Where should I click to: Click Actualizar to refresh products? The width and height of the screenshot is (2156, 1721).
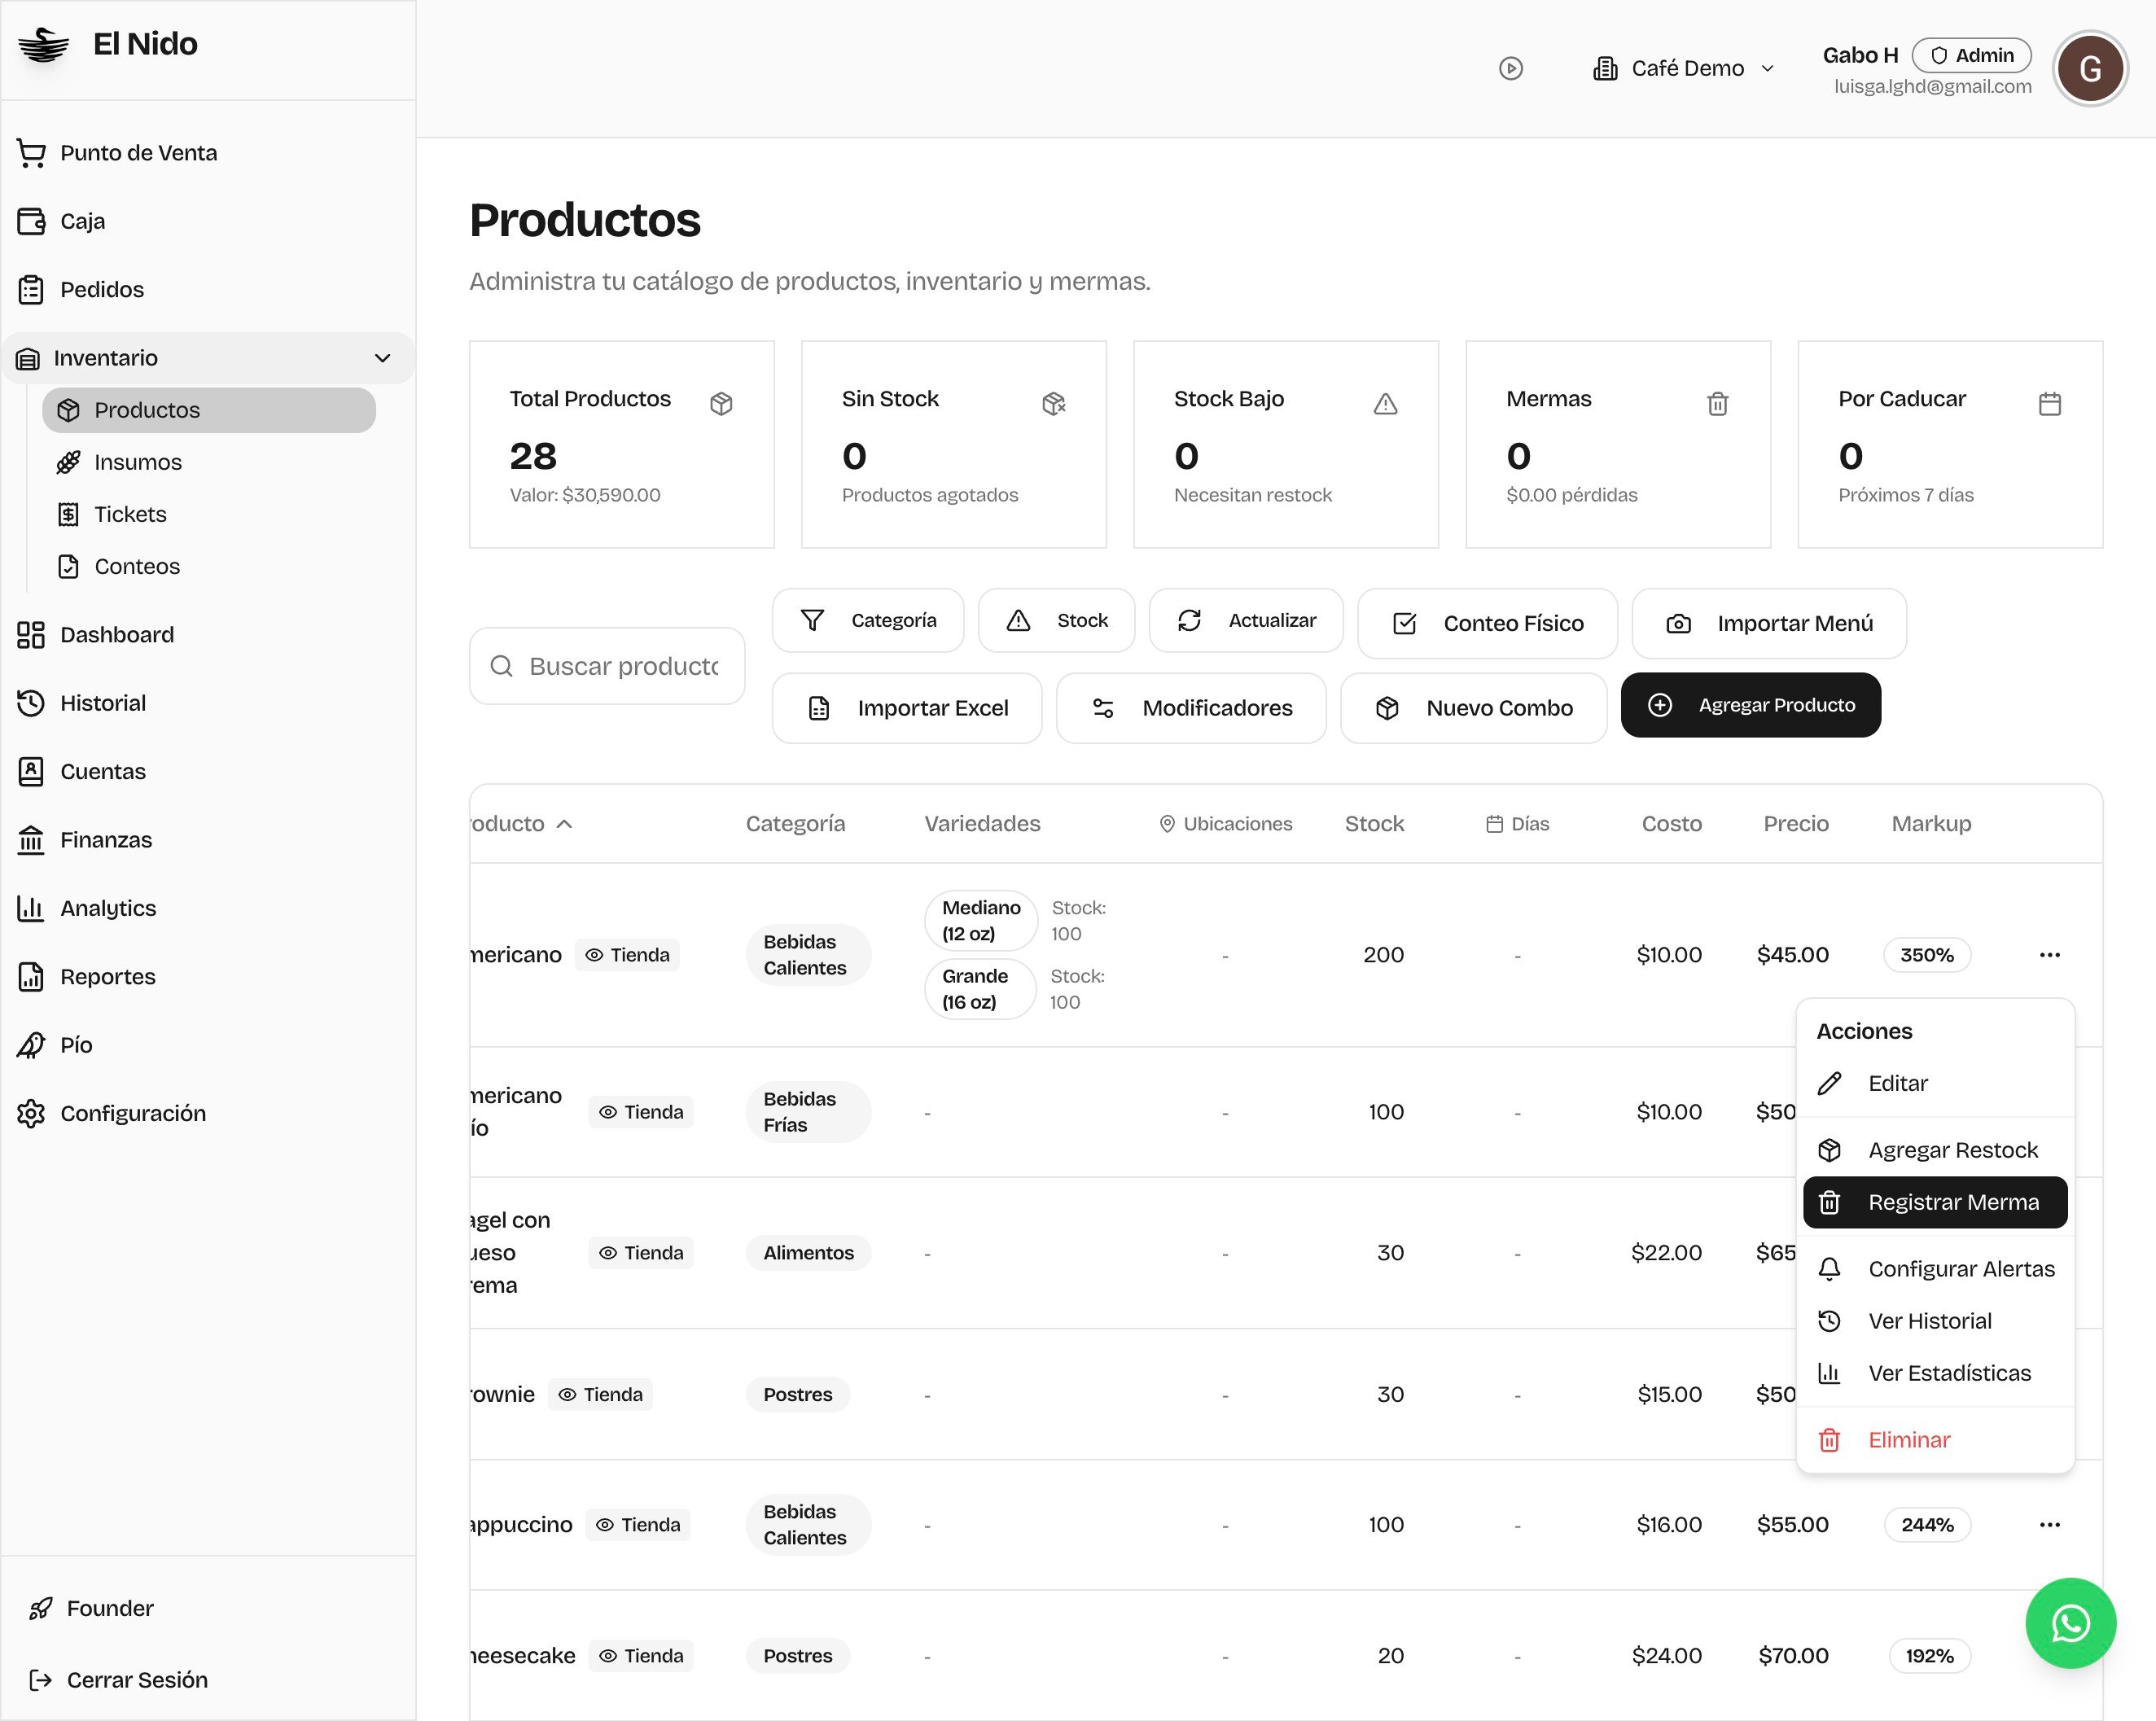click(x=1246, y=621)
